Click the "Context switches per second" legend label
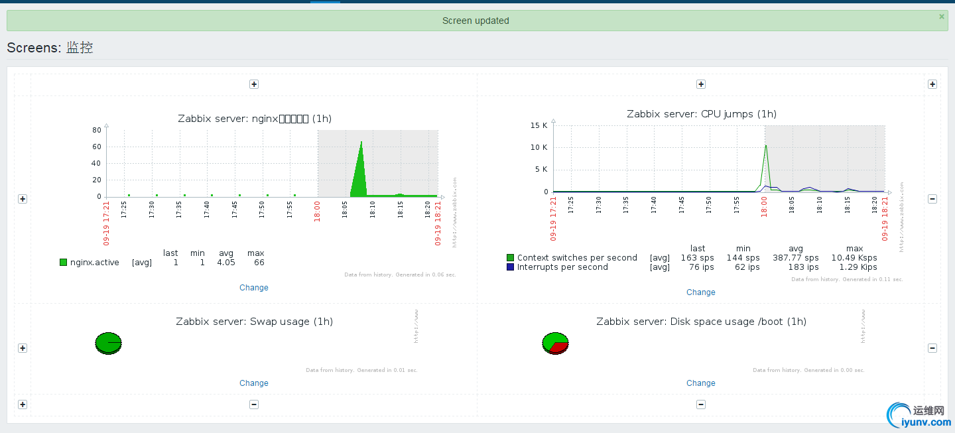 point(577,258)
